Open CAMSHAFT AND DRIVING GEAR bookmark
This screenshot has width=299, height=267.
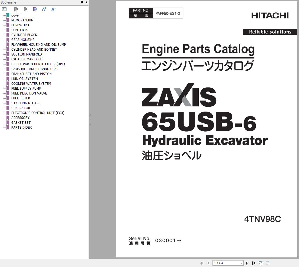point(35,69)
